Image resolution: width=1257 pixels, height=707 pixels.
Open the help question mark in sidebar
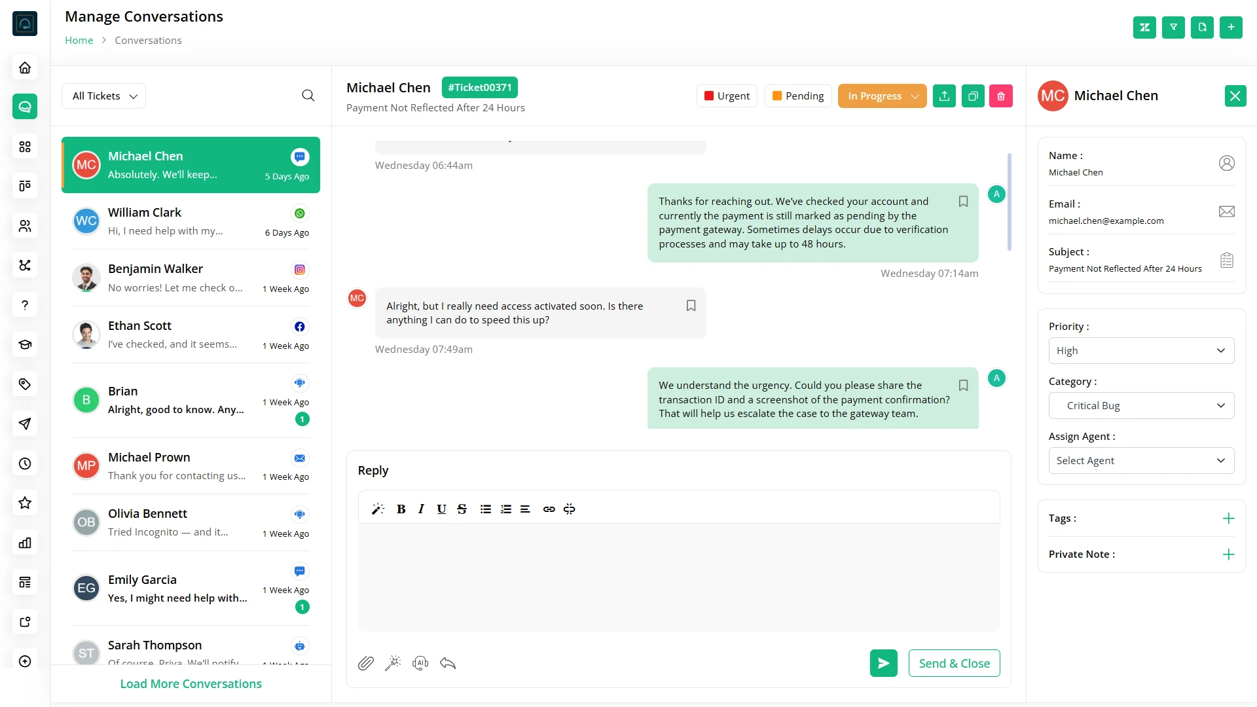coord(25,305)
